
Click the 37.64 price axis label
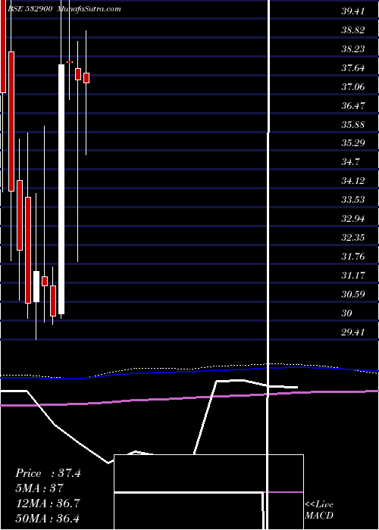(x=352, y=68)
